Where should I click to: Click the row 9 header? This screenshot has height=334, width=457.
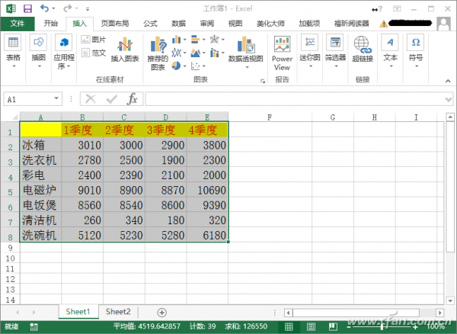10,248
